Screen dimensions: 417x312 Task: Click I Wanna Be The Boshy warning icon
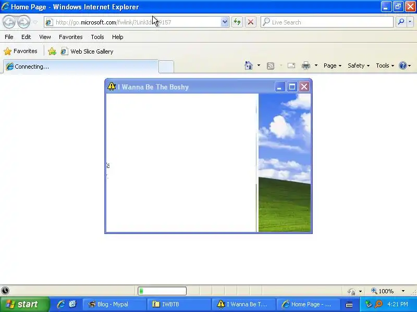(112, 86)
